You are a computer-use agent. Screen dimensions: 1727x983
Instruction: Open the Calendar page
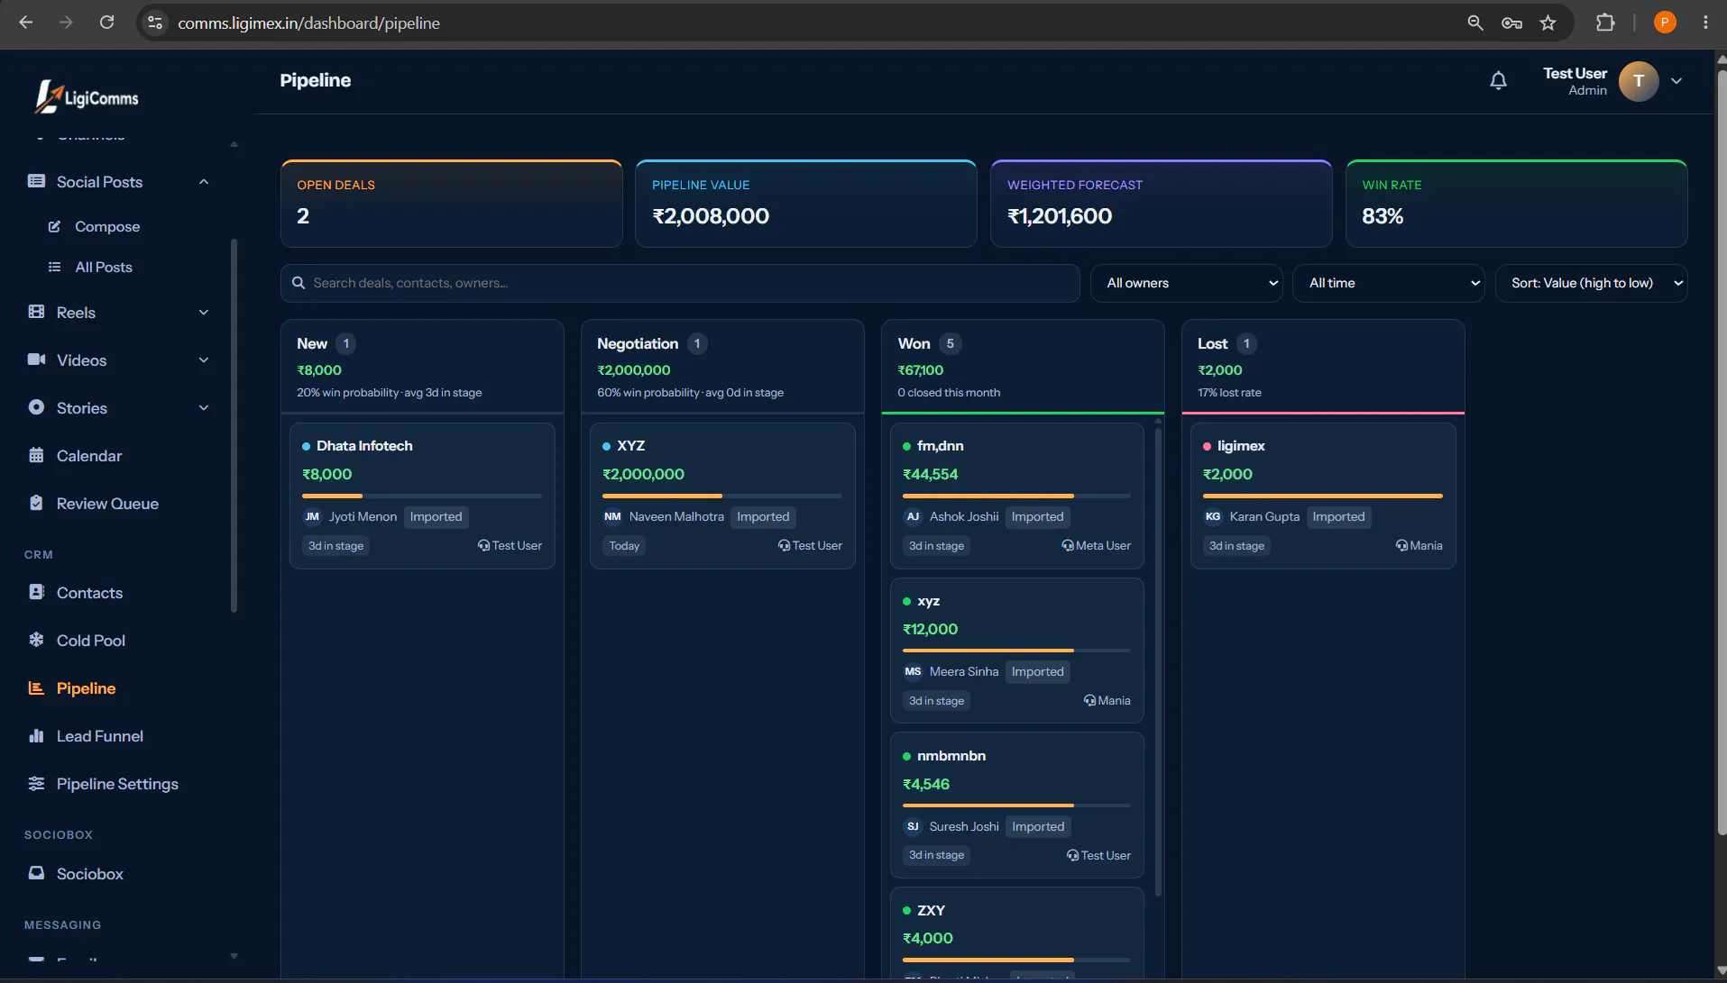[x=89, y=455]
